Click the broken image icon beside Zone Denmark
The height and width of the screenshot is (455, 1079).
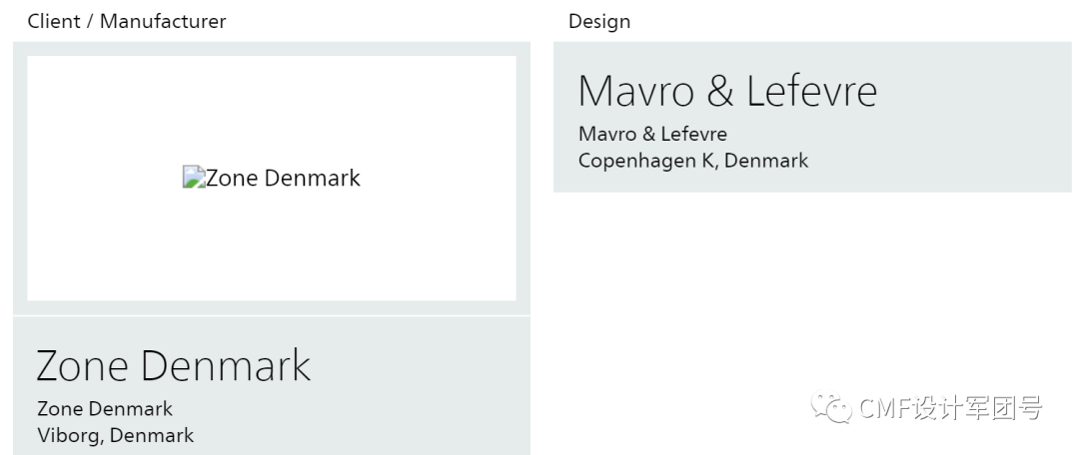coord(193,178)
